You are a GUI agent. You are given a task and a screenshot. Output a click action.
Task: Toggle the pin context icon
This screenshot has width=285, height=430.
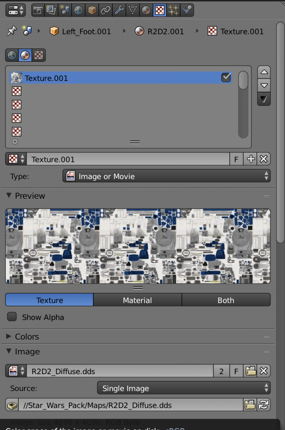[x=11, y=32]
